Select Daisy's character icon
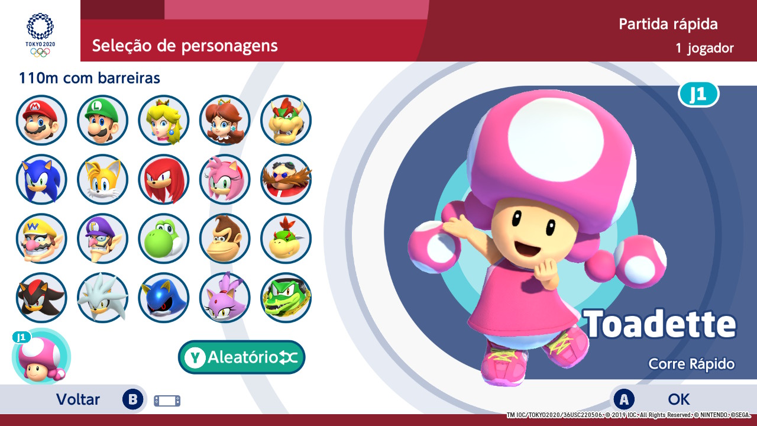The width and height of the screenshot is (757, 426). [225, 120]
